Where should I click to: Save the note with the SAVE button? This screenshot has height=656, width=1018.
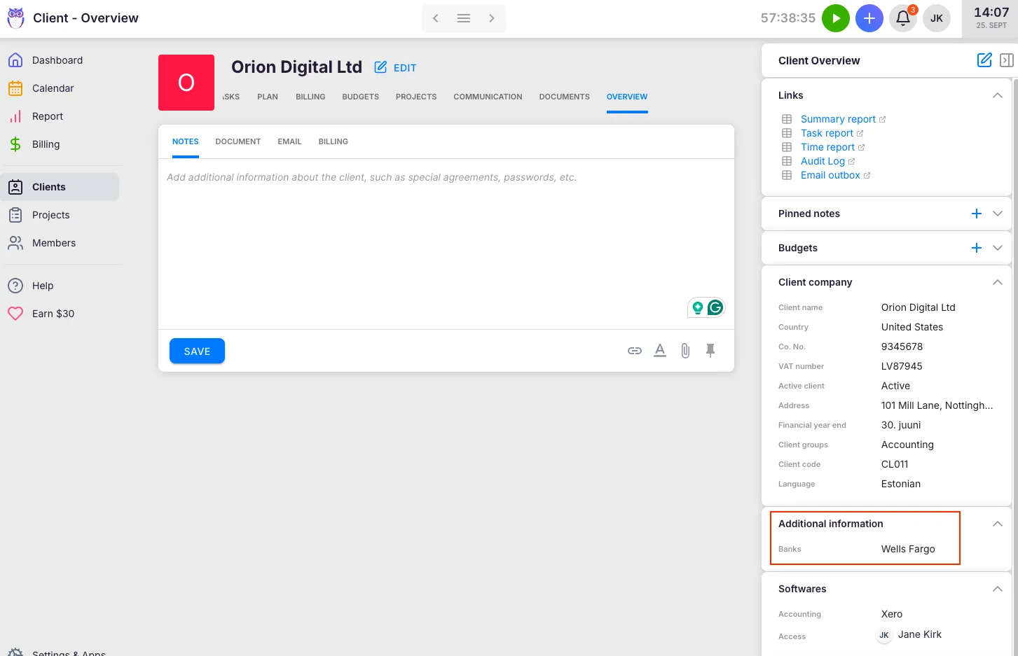tap(197, 351)
